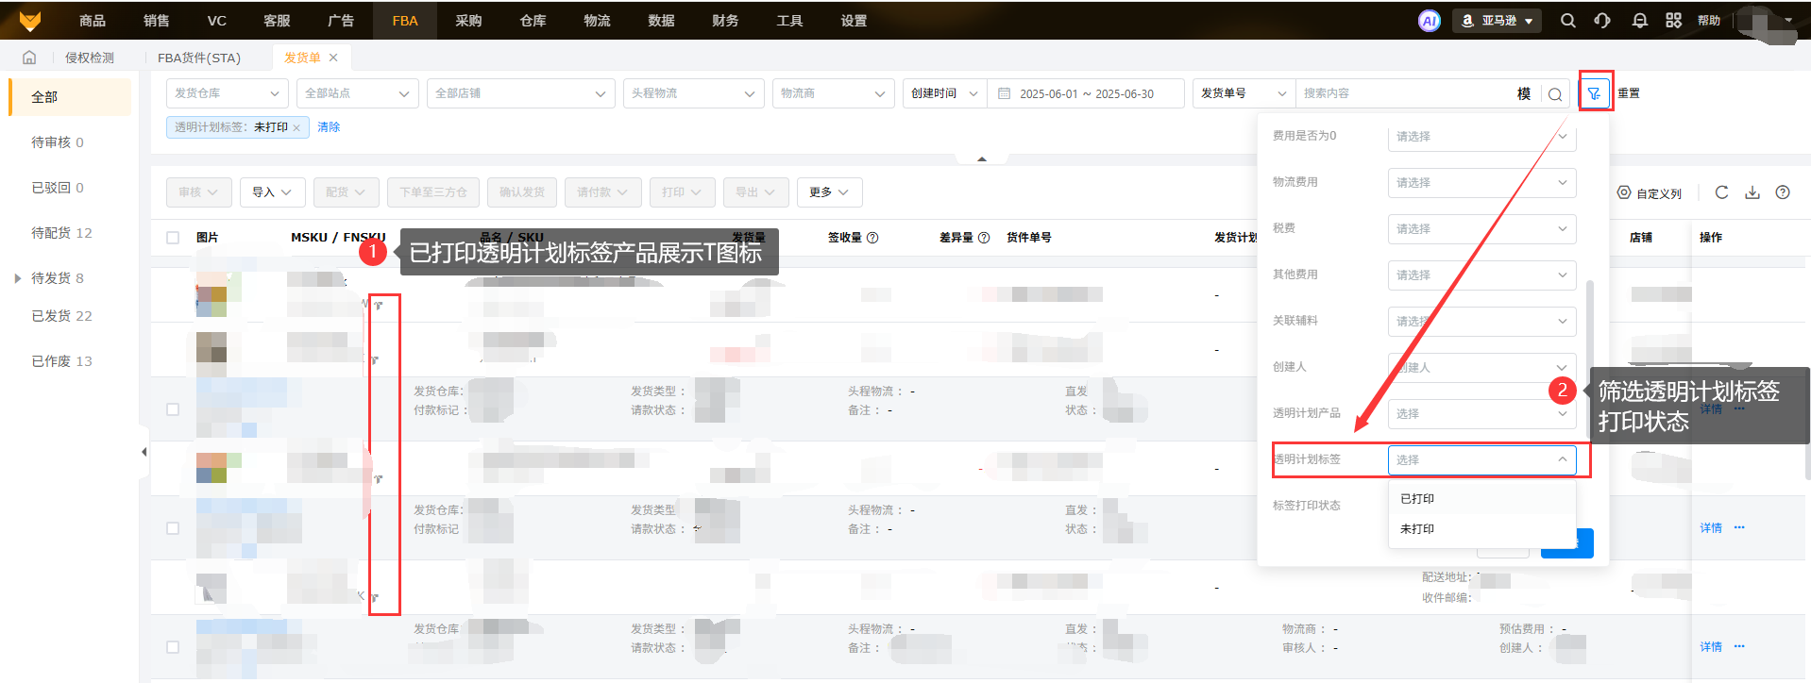Select the 已打印 option
This screenshot has height=683, width=1811.
tap(1417, 499)
